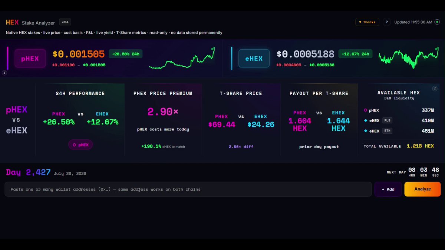Click the $69.44 pHEX T-Share price
445x250 pixels.
222,124
